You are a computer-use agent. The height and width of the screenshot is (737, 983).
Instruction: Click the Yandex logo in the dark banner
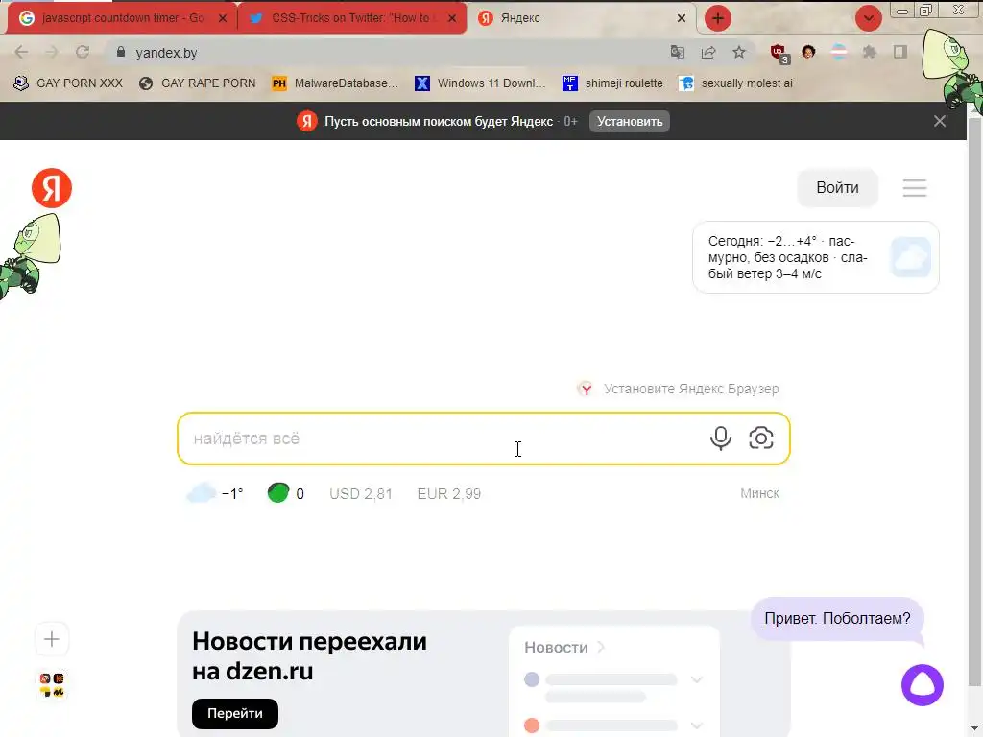pos(306,121)
